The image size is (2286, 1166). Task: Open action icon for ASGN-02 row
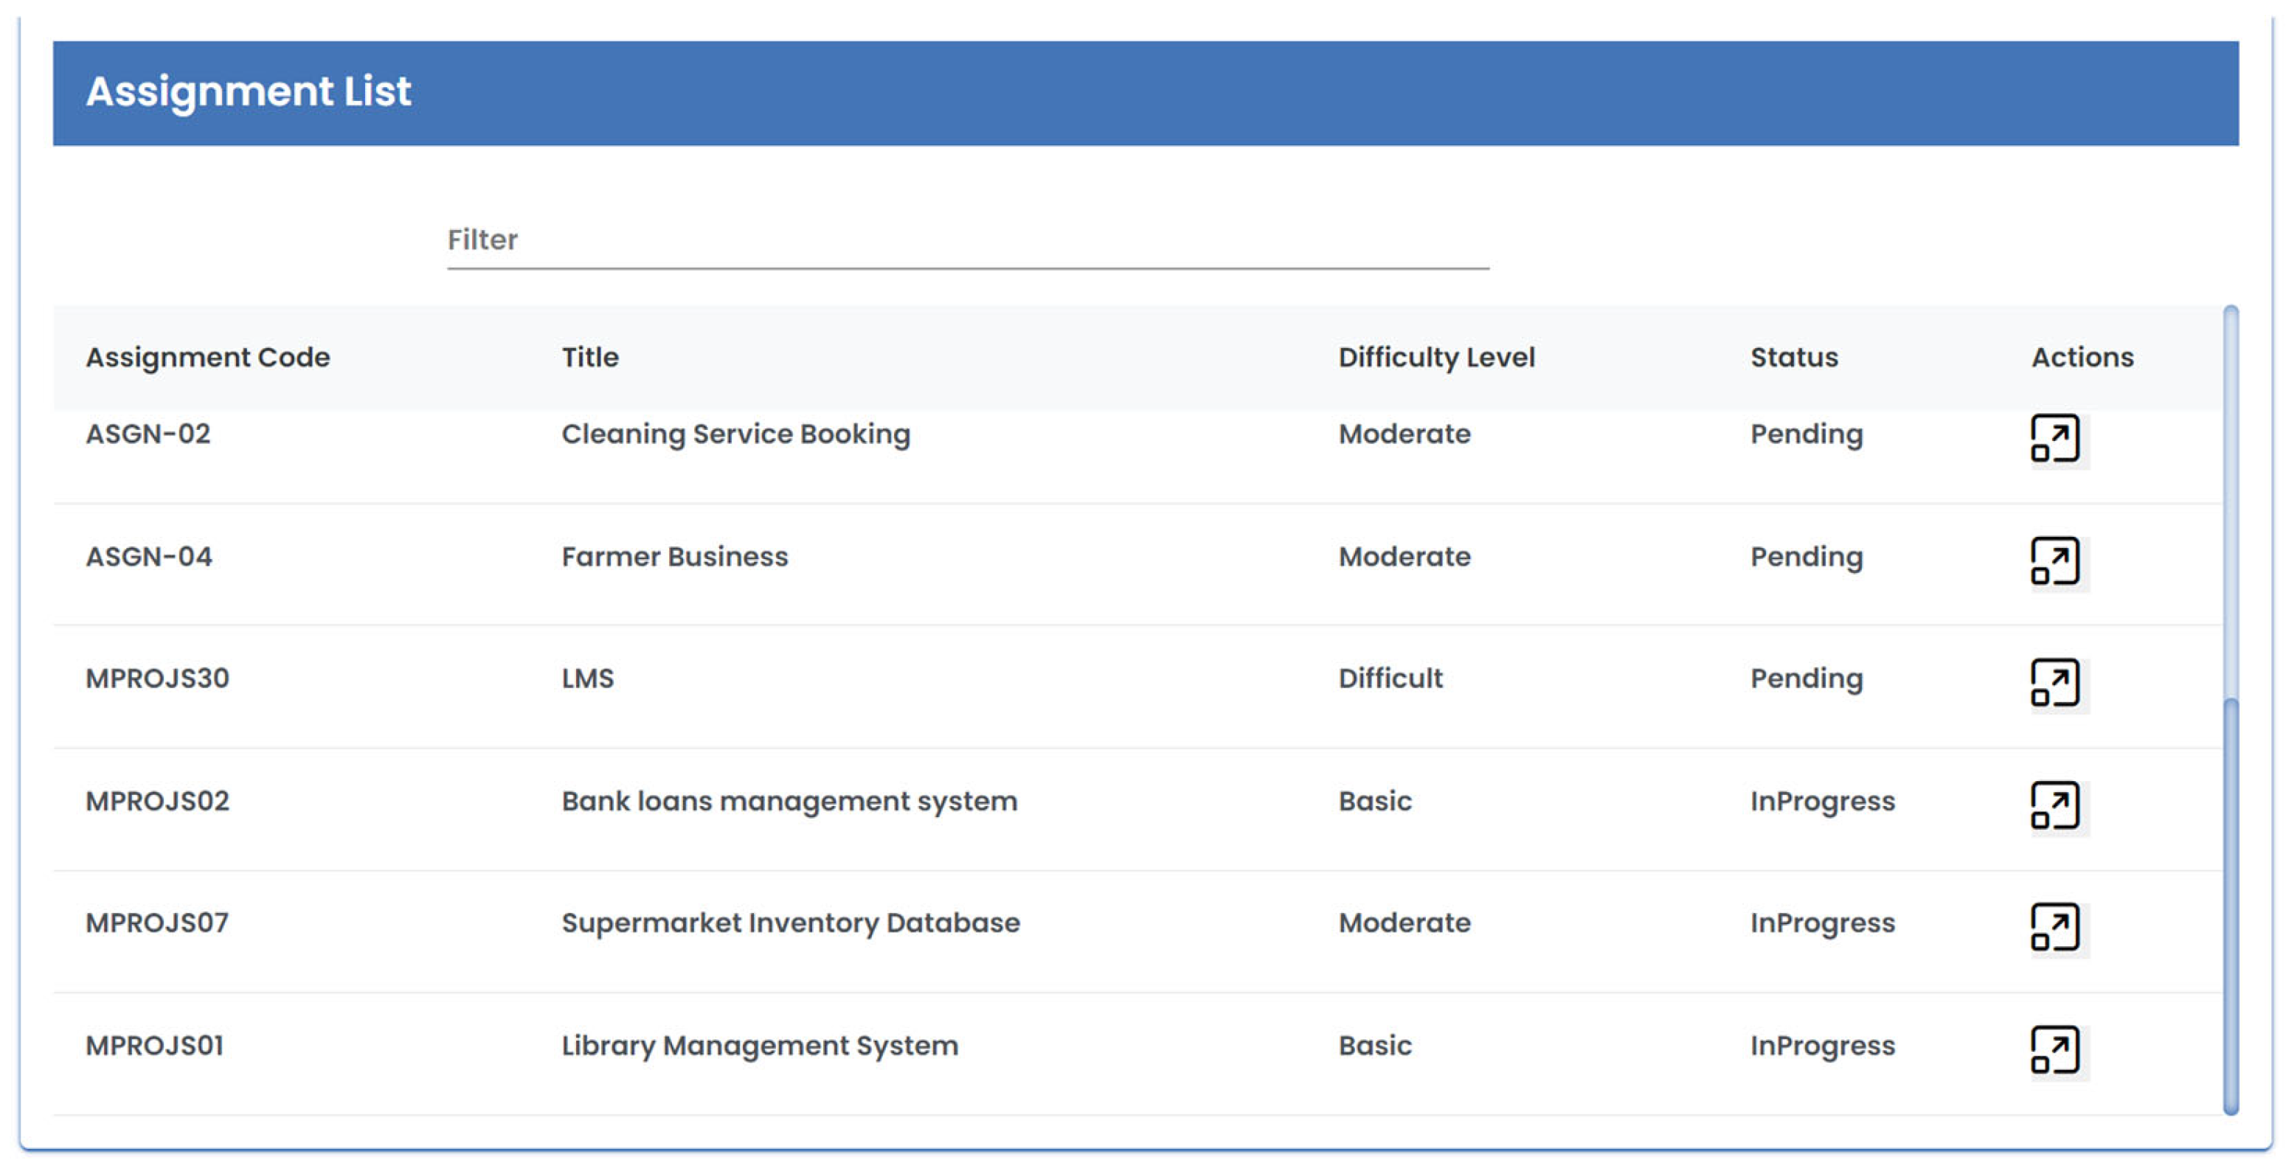[2054, 438]
